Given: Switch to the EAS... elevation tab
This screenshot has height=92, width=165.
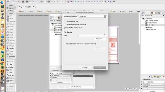Looking at the screenshot, I should [x=113, y=11].
